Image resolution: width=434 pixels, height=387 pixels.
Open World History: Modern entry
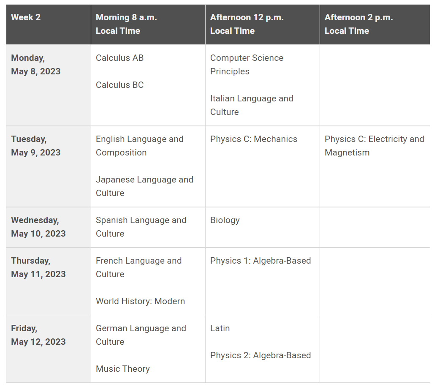(140, 301)
